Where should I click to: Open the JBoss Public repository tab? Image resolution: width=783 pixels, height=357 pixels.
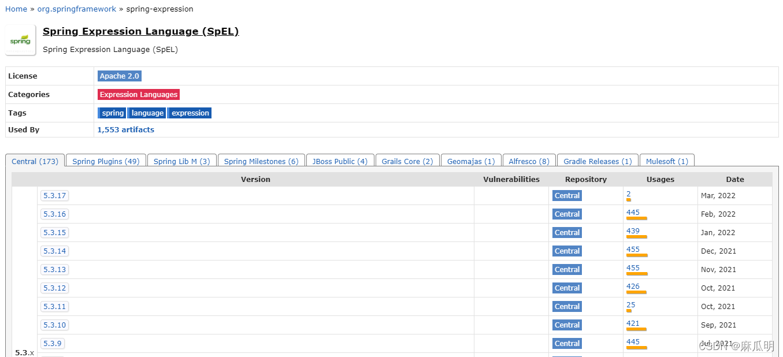click(340, 161)
